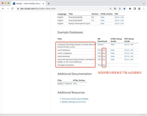Open A4 PDF for world database
This screenshot has height=116, width=147.
(x=132, y=50)
